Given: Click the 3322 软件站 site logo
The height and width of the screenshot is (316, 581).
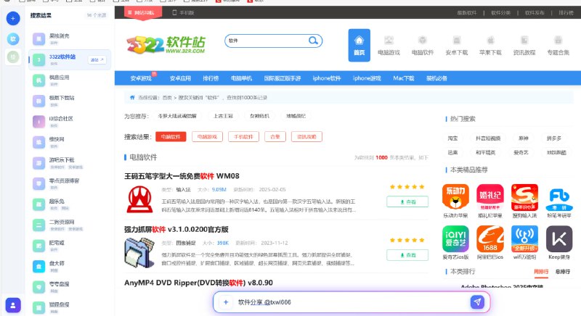Looking at the screenshot, I should click(166, 45).
